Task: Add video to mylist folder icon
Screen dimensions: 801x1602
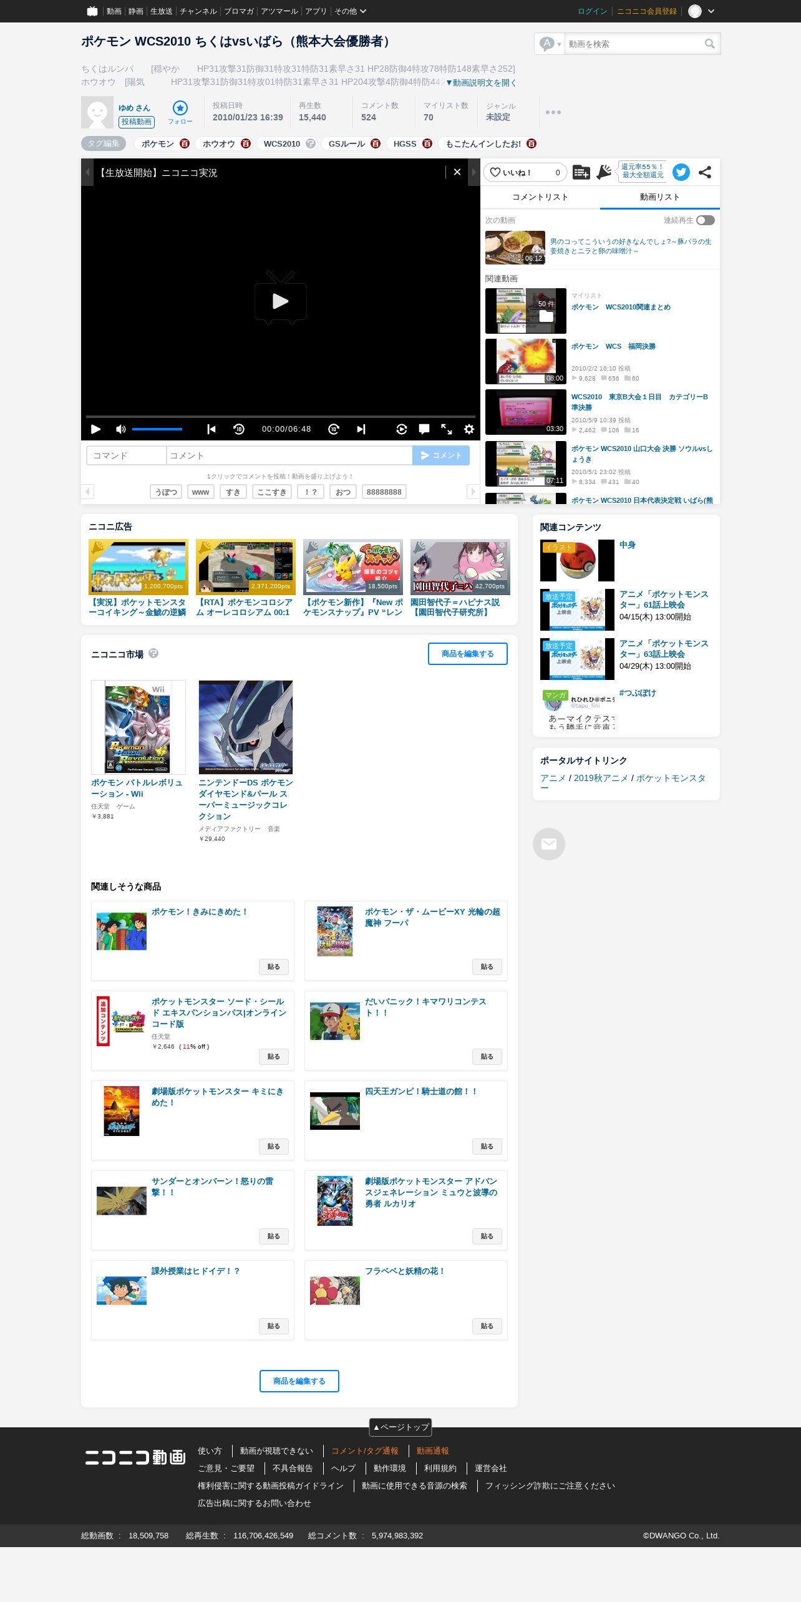Action: pos(581,172)
